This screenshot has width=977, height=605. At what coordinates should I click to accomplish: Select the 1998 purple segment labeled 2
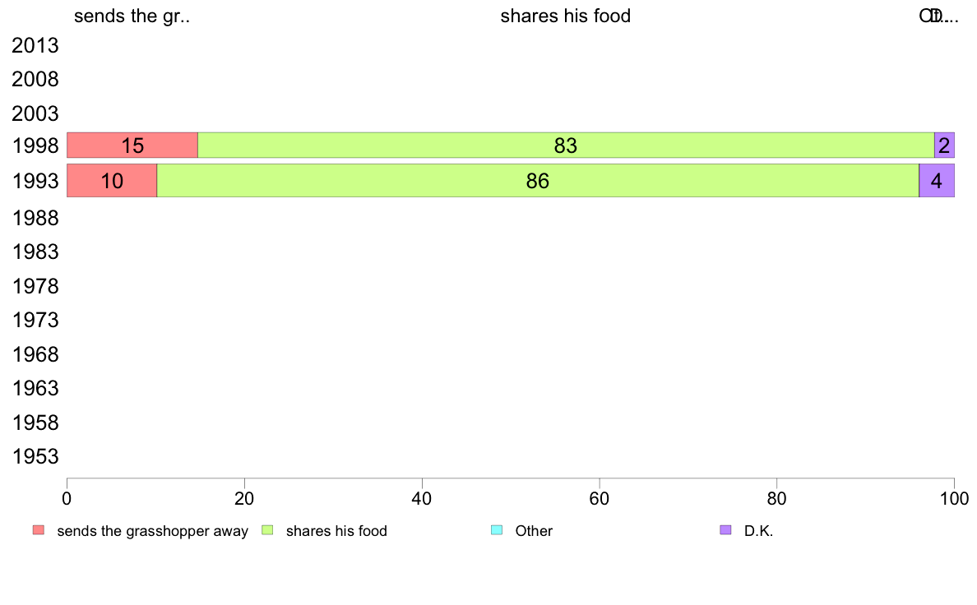(x=945, y=145)
